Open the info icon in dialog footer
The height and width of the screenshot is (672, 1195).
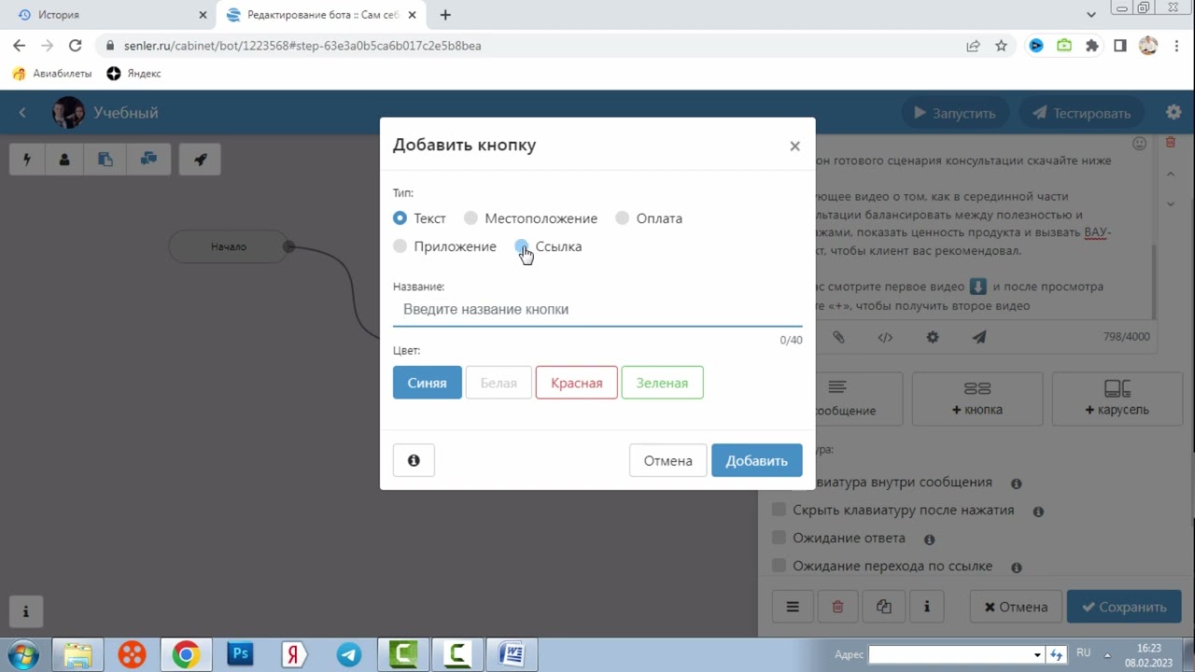414,460
